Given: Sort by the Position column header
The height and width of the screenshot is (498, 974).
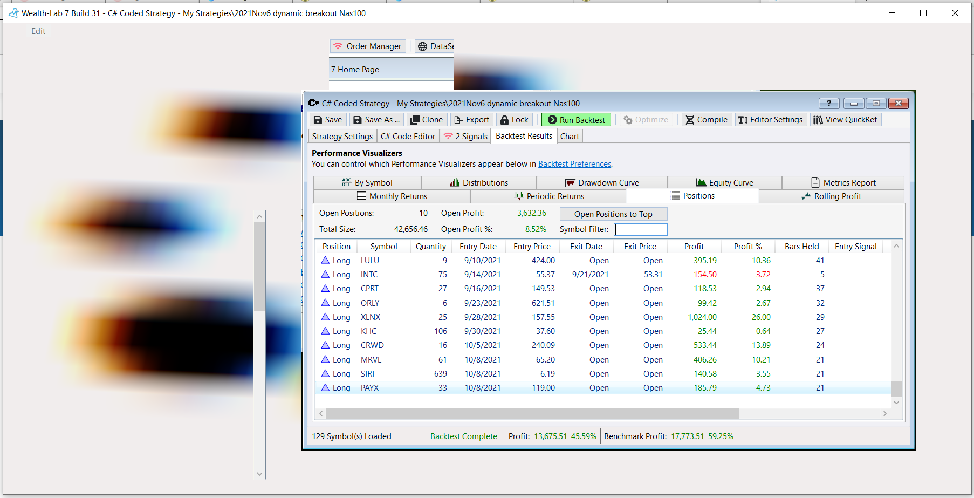Looking at the screenshot, I should point(336,247).
